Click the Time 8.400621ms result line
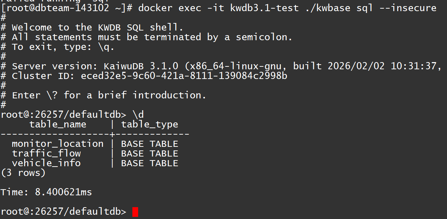Screen dimensions: 447x219 (46, 192)
